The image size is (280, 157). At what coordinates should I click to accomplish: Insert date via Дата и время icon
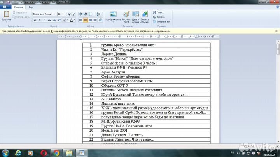[x=136, y=16]
